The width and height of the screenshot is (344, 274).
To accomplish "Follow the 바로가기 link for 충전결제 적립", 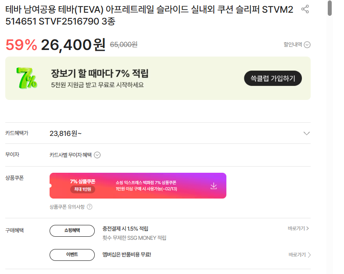I will pyautogui.click(x=298, y=228).
